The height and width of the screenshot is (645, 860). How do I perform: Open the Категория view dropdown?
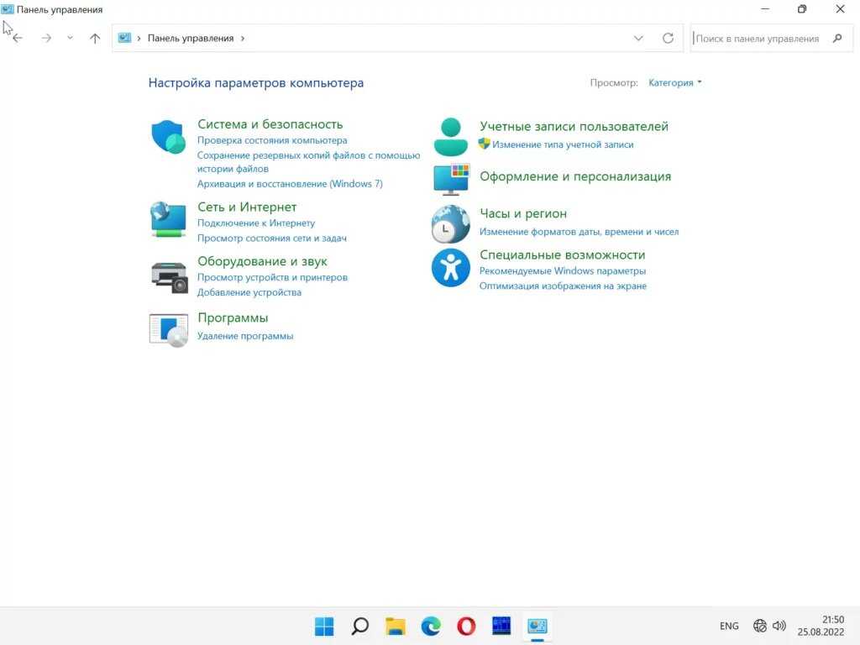pos(674,83)
